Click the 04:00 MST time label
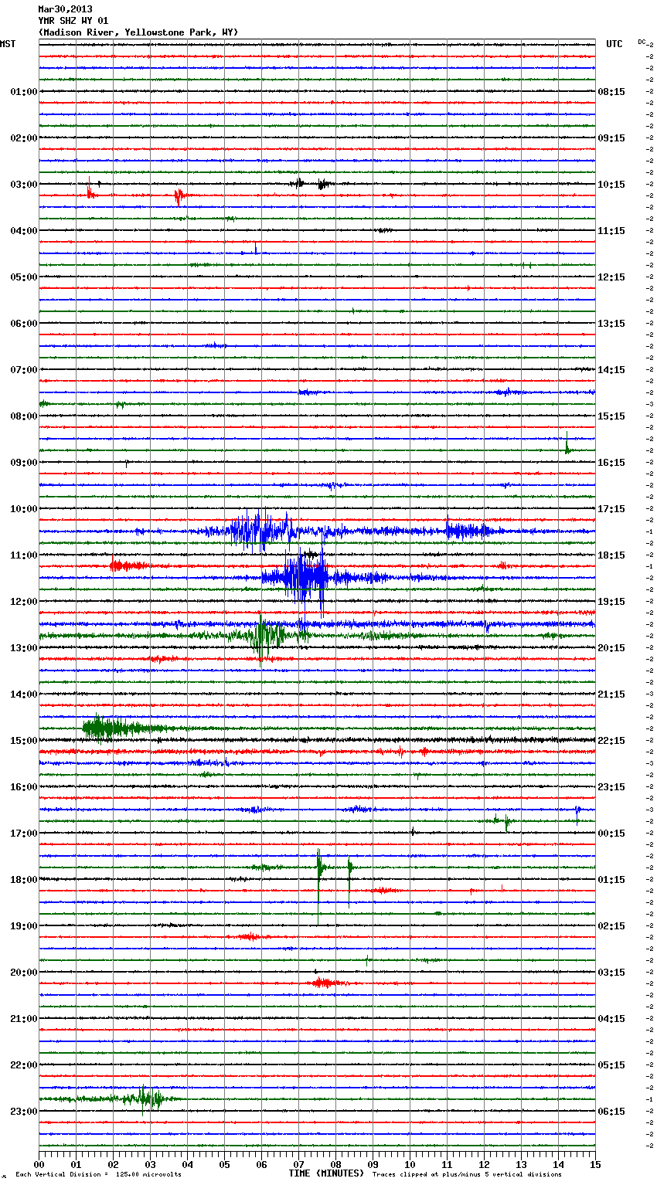The image size is (657, 1185). [24, 231]
